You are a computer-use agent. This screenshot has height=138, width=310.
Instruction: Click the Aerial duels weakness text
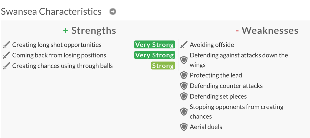tap(206, 127)
